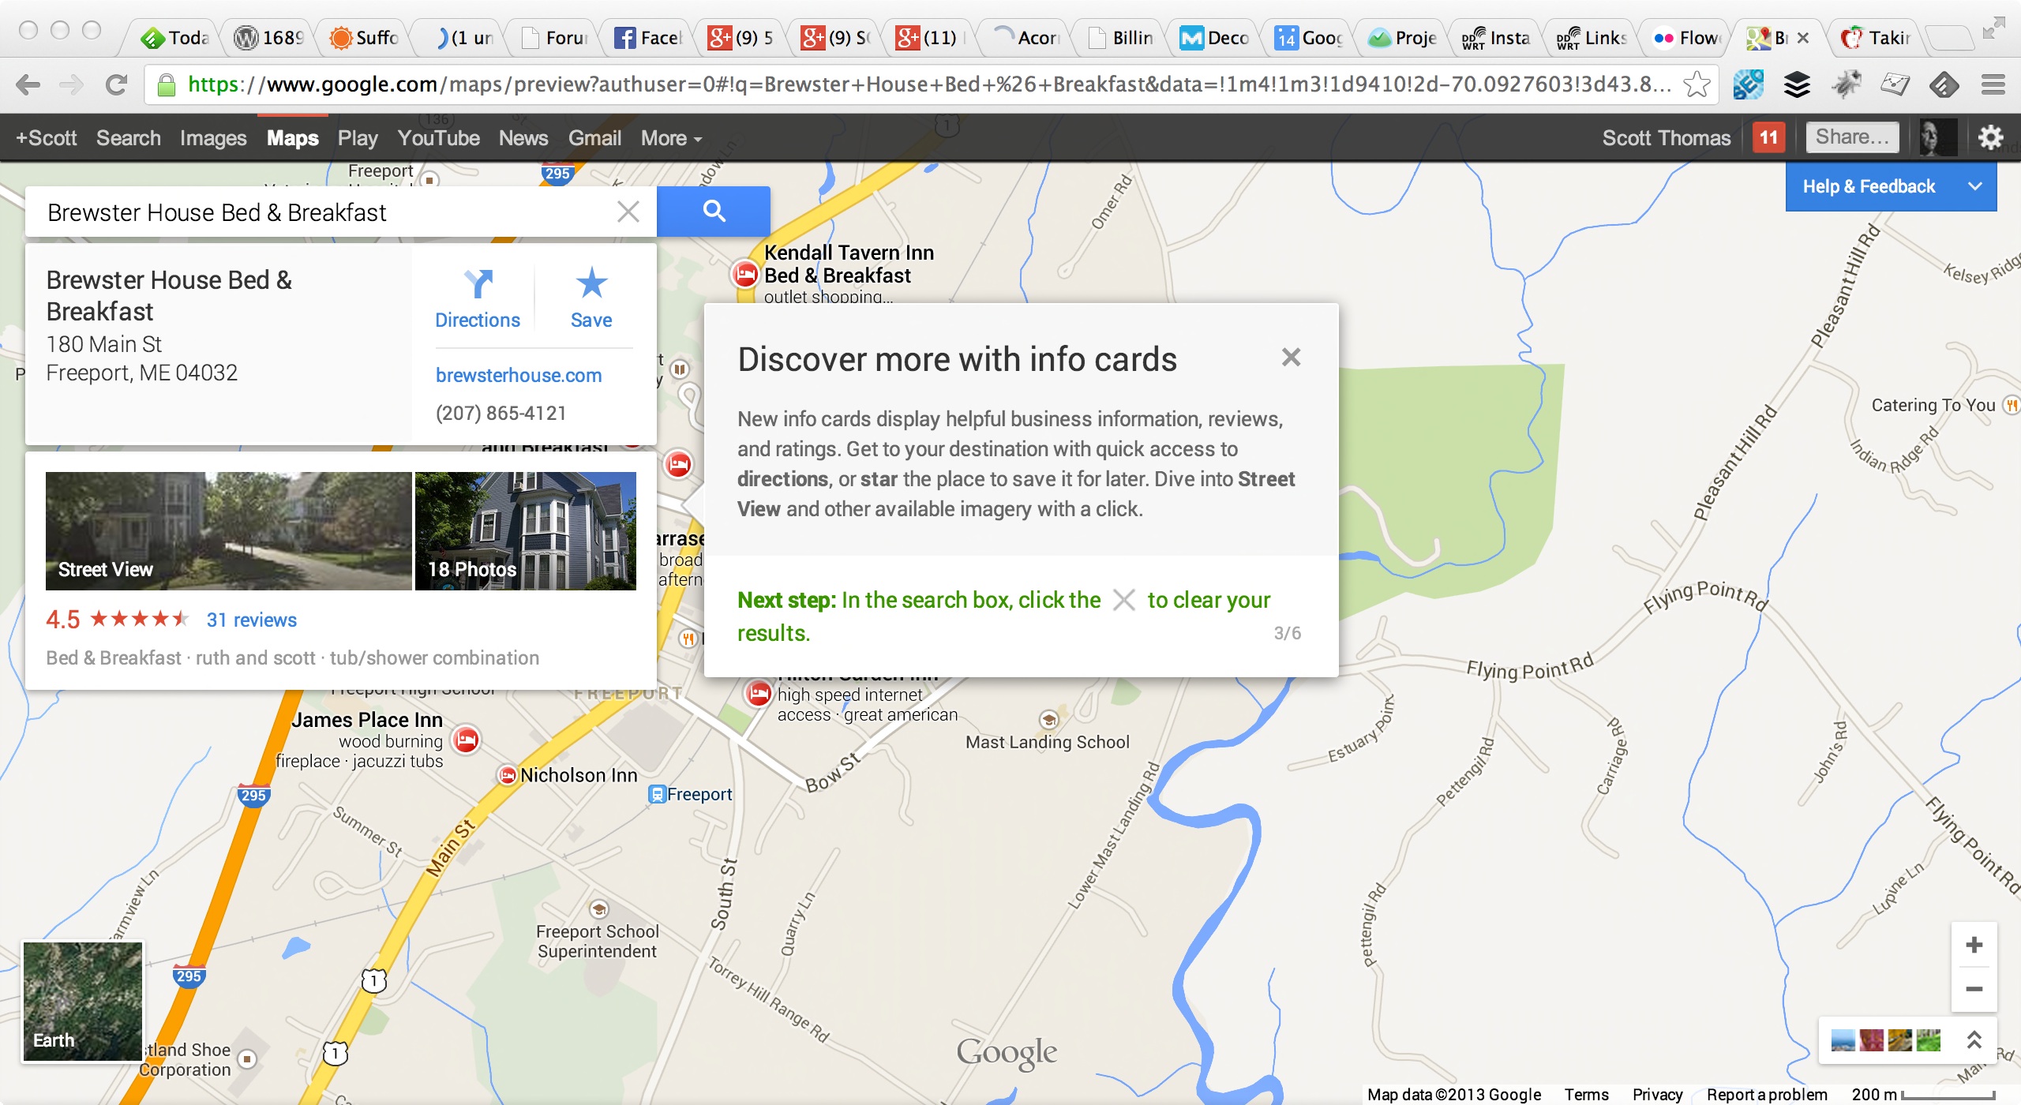Switch to the Facebook tab
The width and height of the screenshot is (2021, 1105).
click(648, 37)
